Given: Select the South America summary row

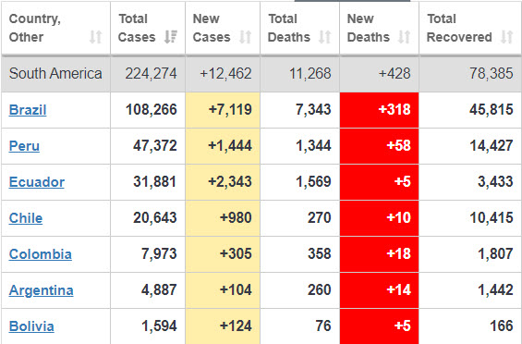Looking at the screenshot, I should (x=261, y=74).
